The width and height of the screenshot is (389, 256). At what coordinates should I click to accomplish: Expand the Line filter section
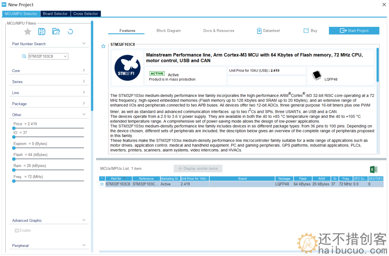pyautogui.click(x=84, y=92)
